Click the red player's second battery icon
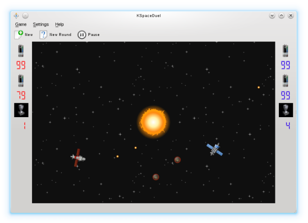 pos(21,80)
